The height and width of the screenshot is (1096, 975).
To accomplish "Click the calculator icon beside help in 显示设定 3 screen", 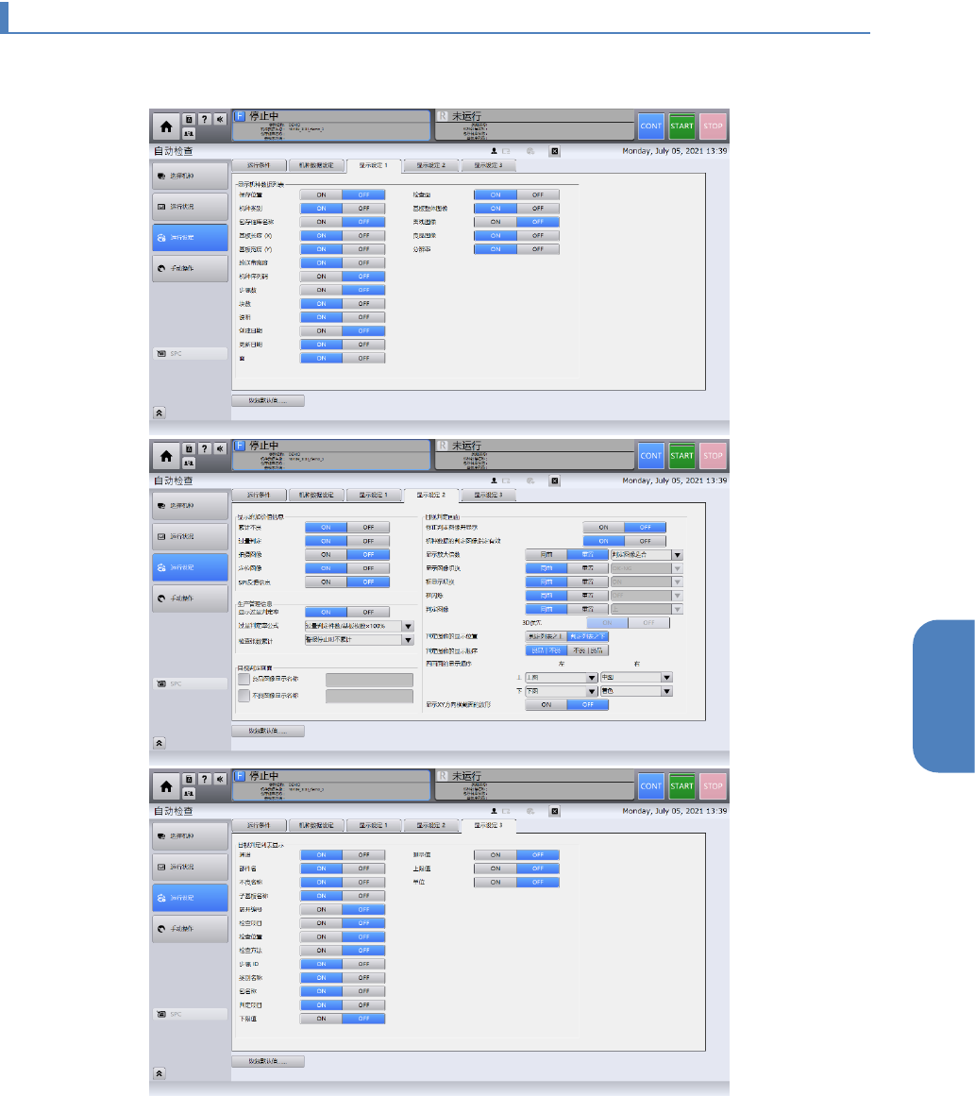I will tap(189, 779).
